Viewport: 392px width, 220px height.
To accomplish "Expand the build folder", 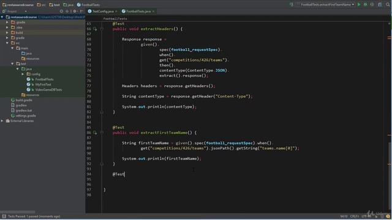I will coord(7,32).
